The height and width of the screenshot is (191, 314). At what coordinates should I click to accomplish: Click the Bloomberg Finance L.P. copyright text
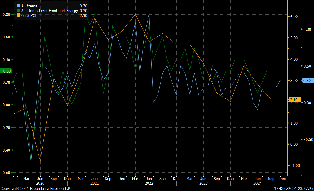coord(36,189)
